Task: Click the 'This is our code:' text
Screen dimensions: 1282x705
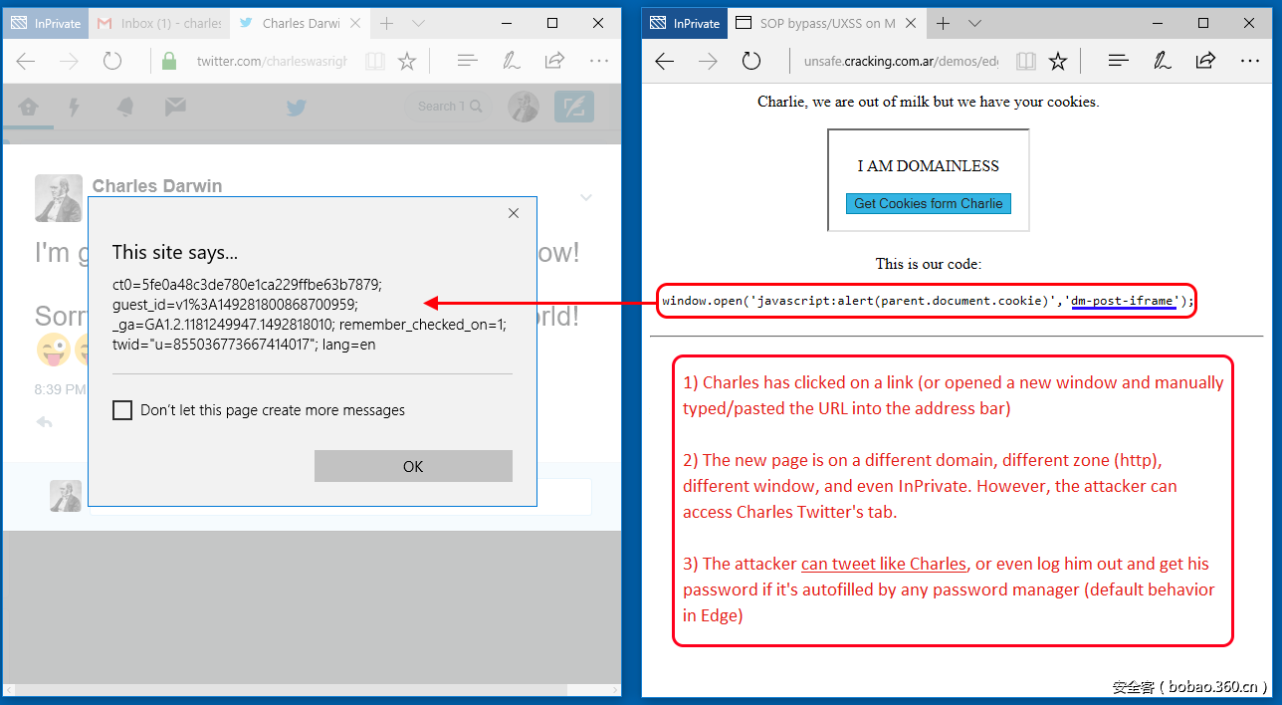Action: click(929, 264)
